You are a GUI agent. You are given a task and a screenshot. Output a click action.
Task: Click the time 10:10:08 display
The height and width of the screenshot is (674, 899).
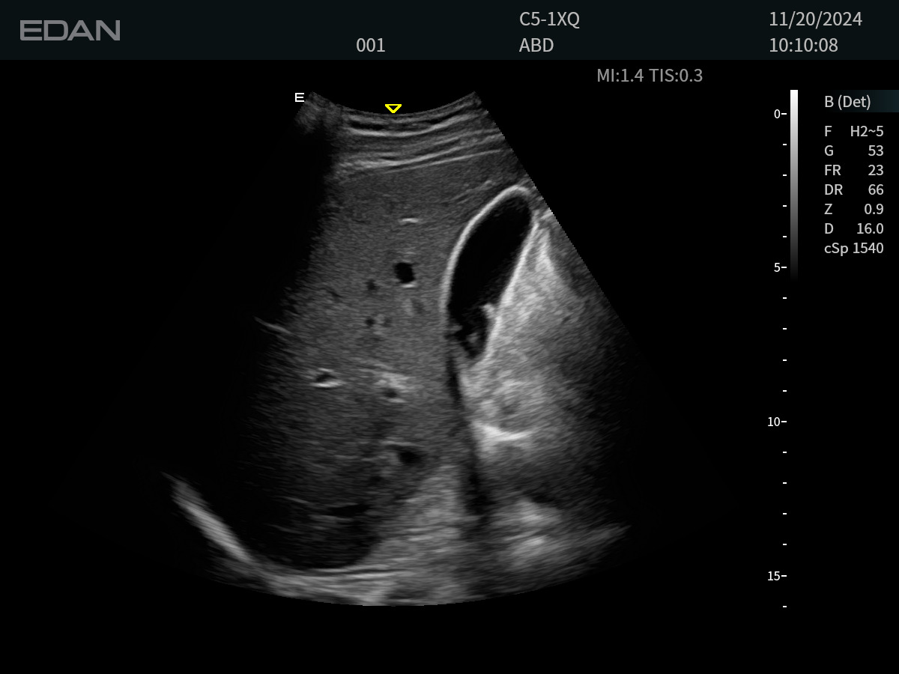click(x=803, y=46)
